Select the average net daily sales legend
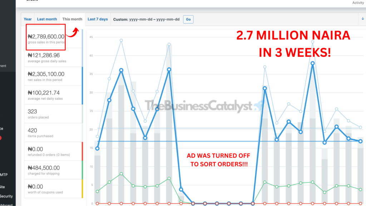This screenshot has height=206, width=366. 54,95
